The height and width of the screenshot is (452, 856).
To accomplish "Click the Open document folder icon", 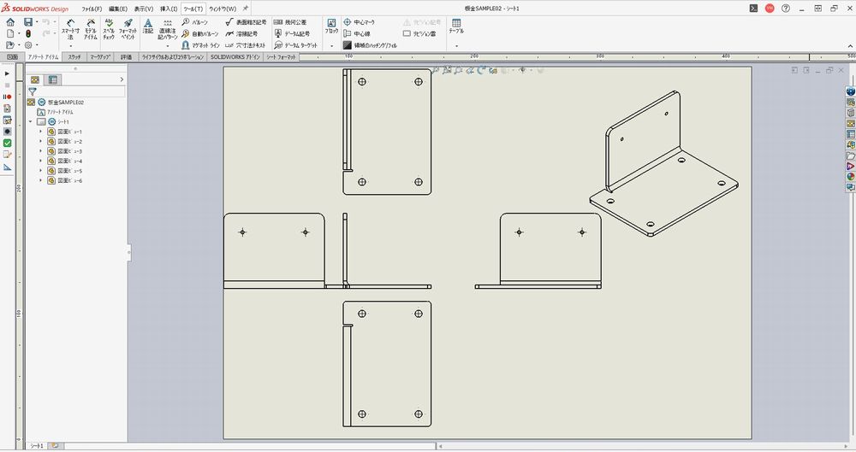I will pyautogui.click(x=9, y=45).
